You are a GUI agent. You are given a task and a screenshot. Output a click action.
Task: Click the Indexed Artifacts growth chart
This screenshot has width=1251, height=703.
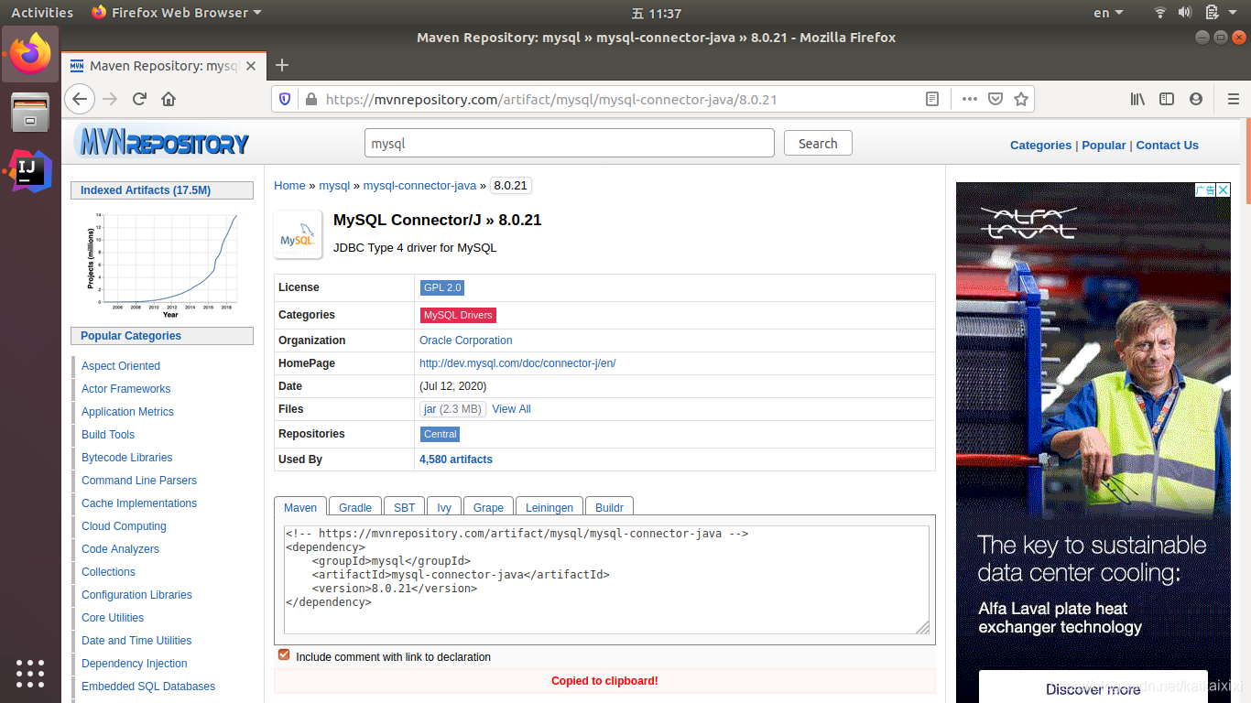162,264
